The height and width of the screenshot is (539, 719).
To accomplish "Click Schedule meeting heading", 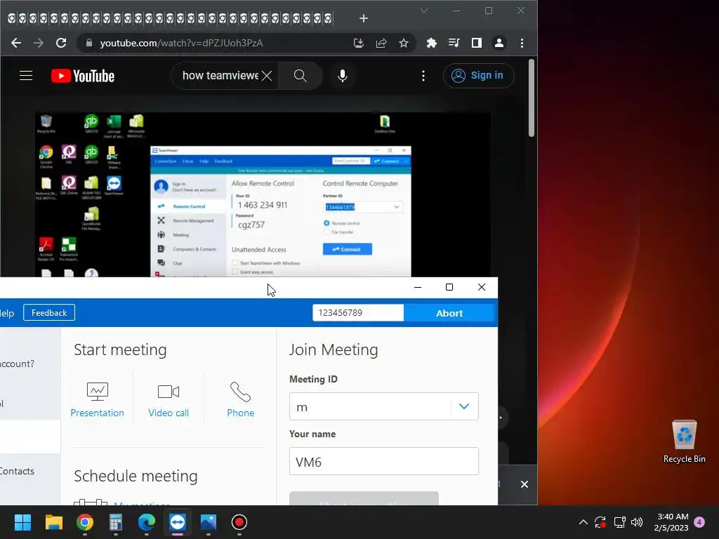I will [x=136, y=476].
